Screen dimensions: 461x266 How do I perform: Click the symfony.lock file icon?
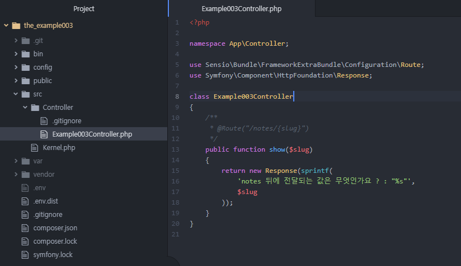pos(25,255)
